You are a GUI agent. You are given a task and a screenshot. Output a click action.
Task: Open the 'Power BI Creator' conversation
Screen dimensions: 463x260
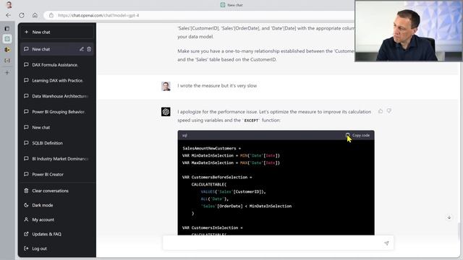click(57, 174)
